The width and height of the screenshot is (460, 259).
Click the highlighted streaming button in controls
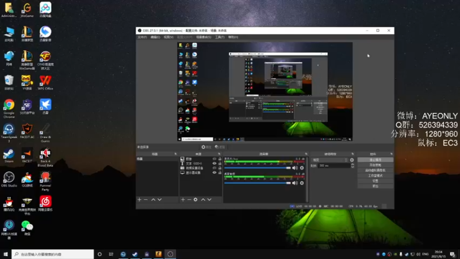375,160
